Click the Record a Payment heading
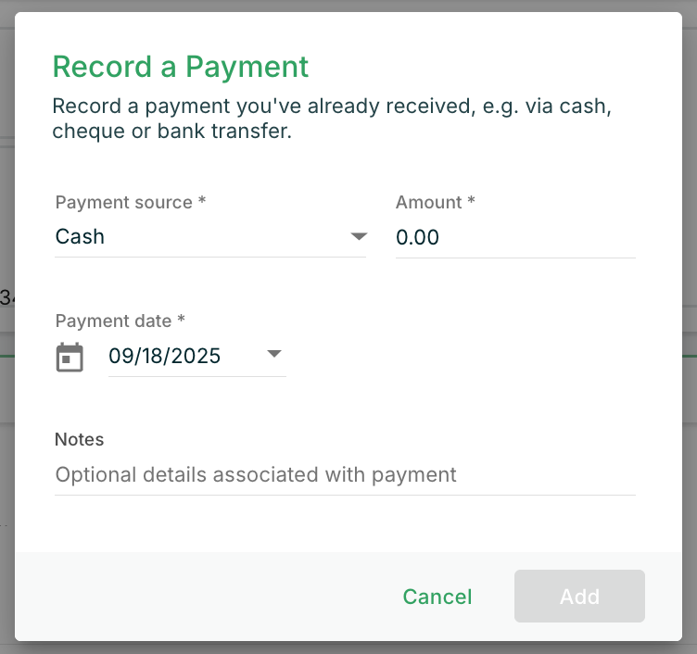This screenshot has width=697, height=654. (x=181, y=67)
